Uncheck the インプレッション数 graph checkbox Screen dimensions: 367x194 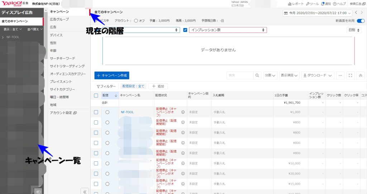pyautogui.click(x=185, y=30)
